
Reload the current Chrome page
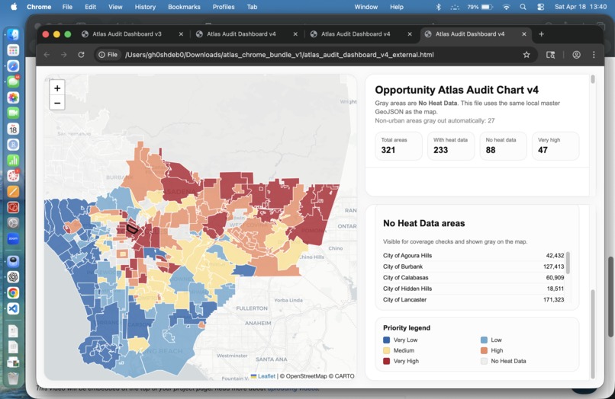[x=81, y=55]
